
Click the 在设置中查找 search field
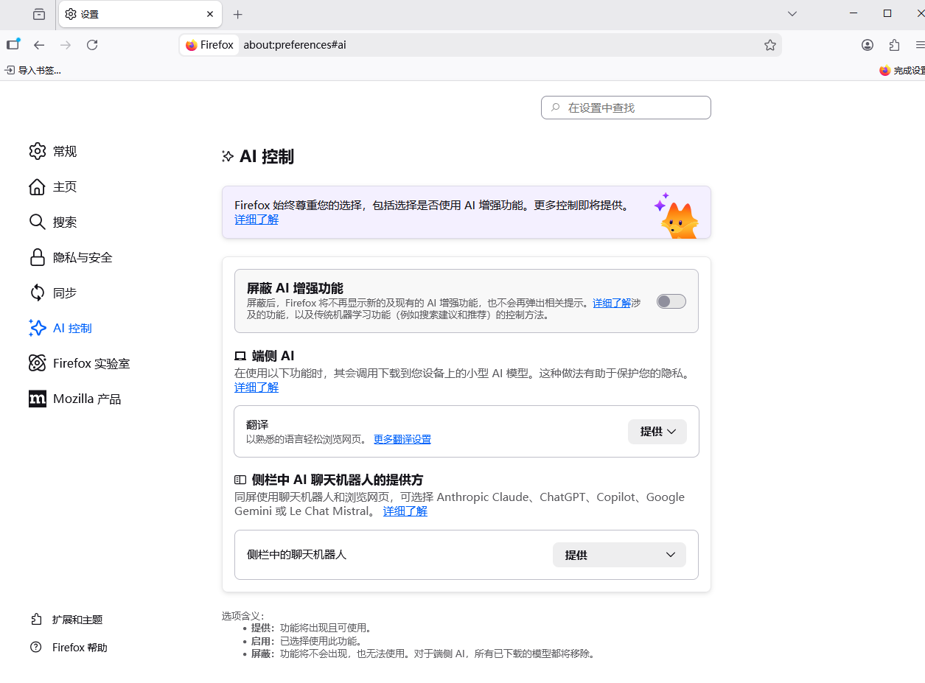[x=626, y=108]
